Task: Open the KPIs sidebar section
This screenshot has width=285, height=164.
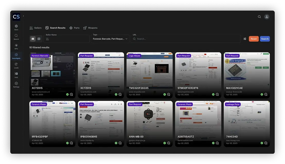Action: point(16,46)
